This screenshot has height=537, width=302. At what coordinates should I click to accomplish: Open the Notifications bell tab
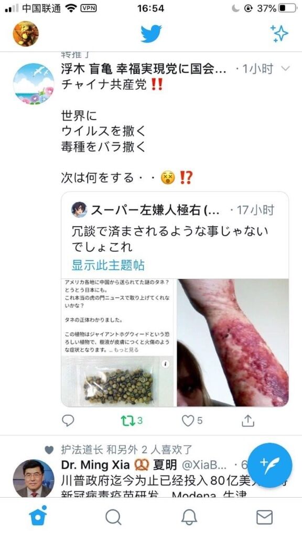[189, 517]
